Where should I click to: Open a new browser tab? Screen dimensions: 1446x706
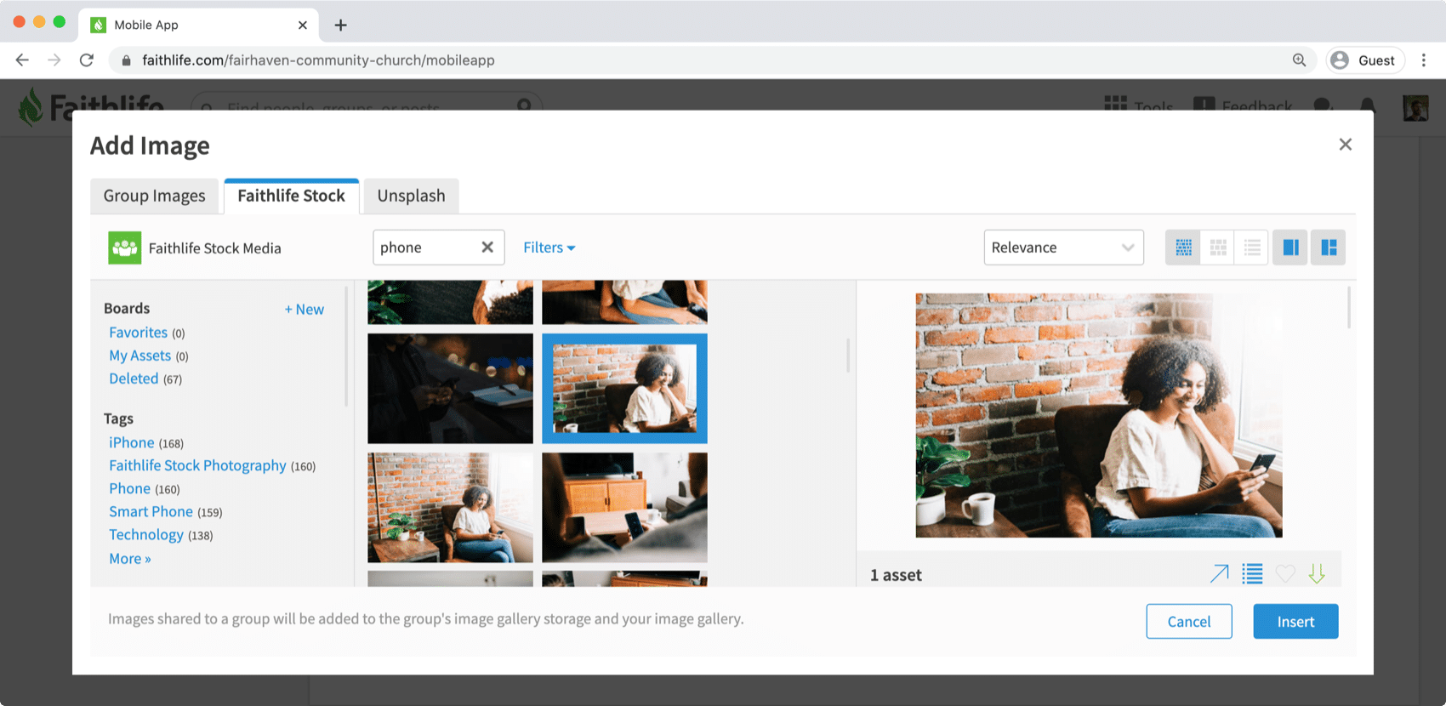click(340, 25)
